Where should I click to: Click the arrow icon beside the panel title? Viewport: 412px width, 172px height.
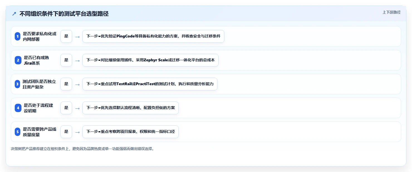point(14,14)
